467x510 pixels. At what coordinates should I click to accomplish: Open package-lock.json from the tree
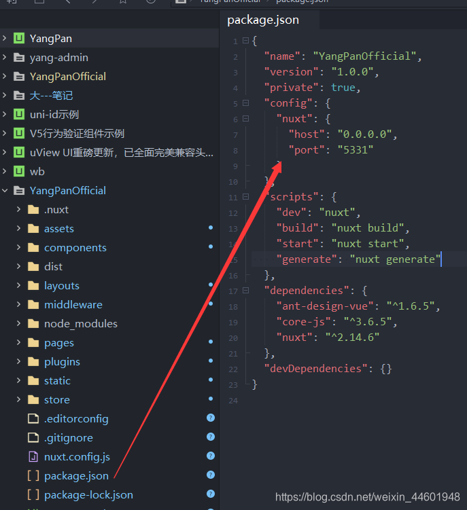[88, 495]
